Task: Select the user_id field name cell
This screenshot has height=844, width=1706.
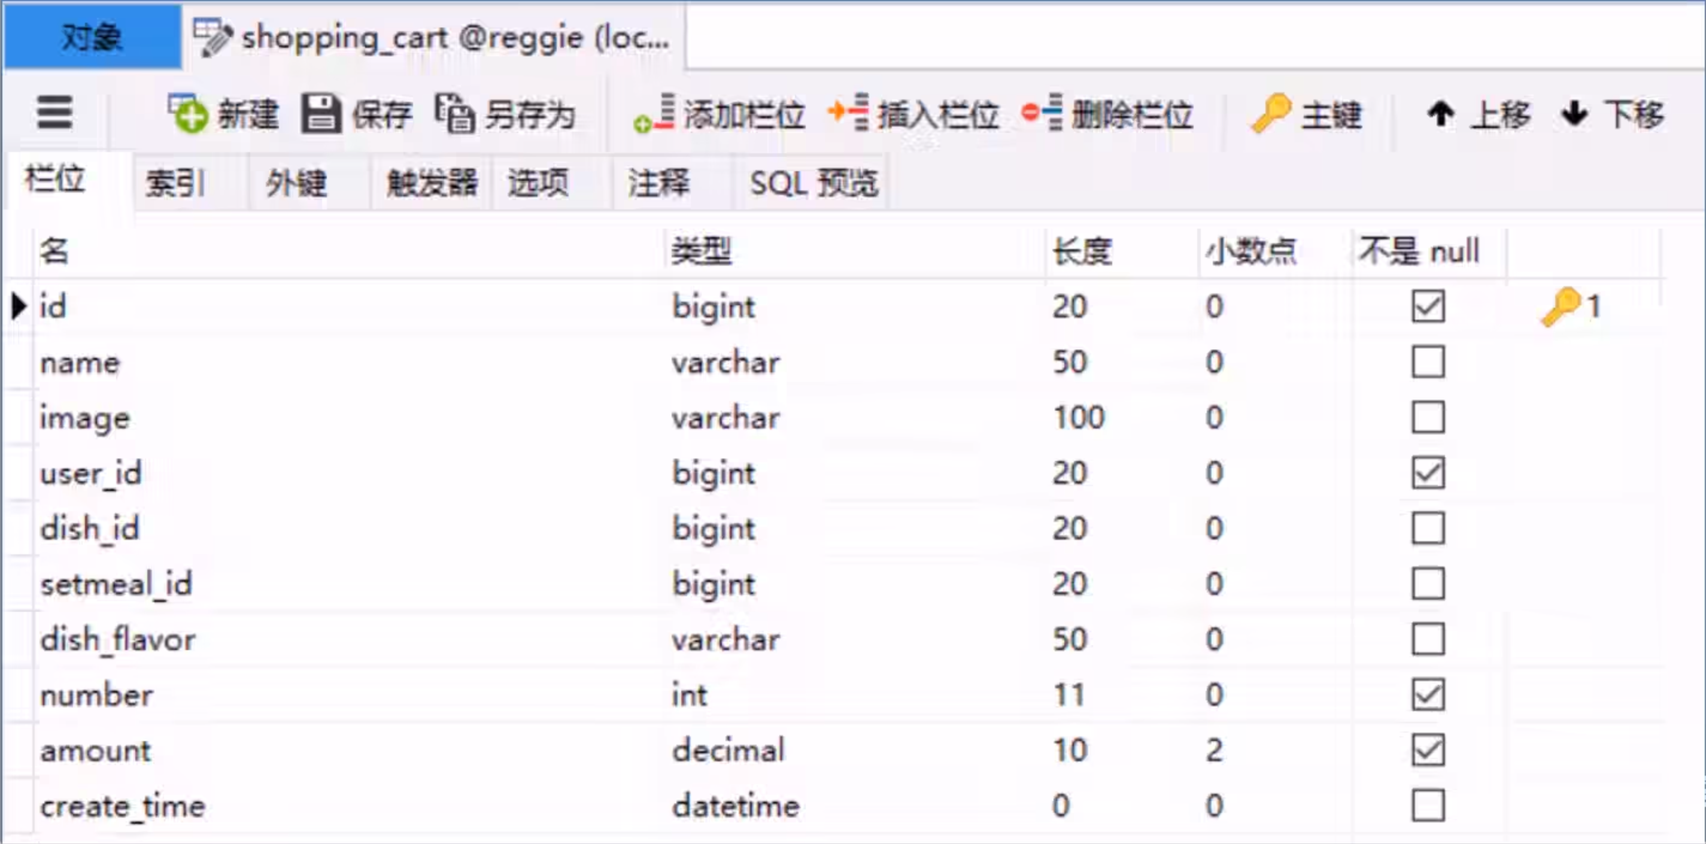Action: pyautogui.click(x=348, y=473)
